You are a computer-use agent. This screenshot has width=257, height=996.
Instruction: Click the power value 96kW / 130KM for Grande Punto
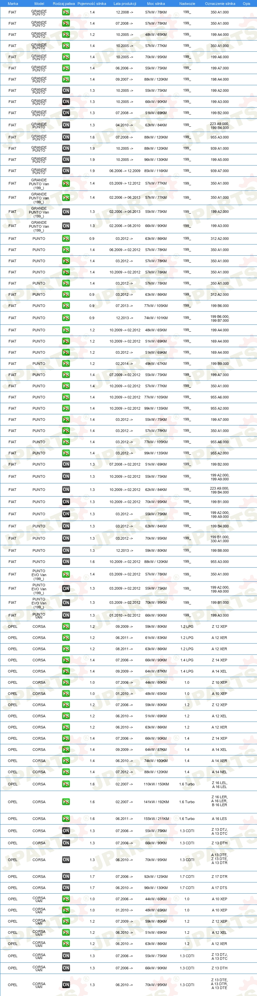pos(156,160)
